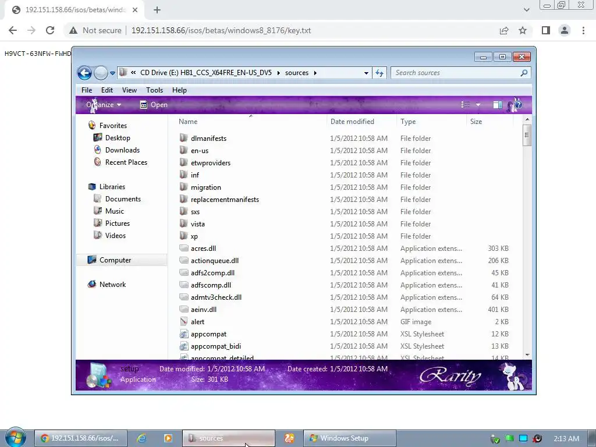Bookmark this page with star icon

(x=523, y=30)
